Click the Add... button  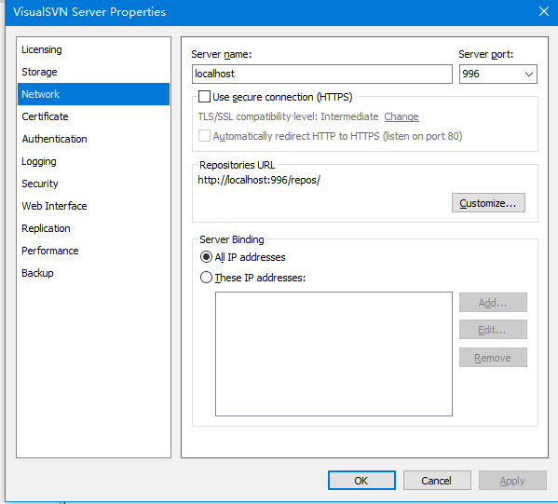coord(493,303)
